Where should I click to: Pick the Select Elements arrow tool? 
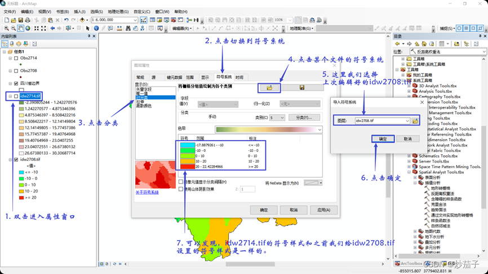(88, 28)
